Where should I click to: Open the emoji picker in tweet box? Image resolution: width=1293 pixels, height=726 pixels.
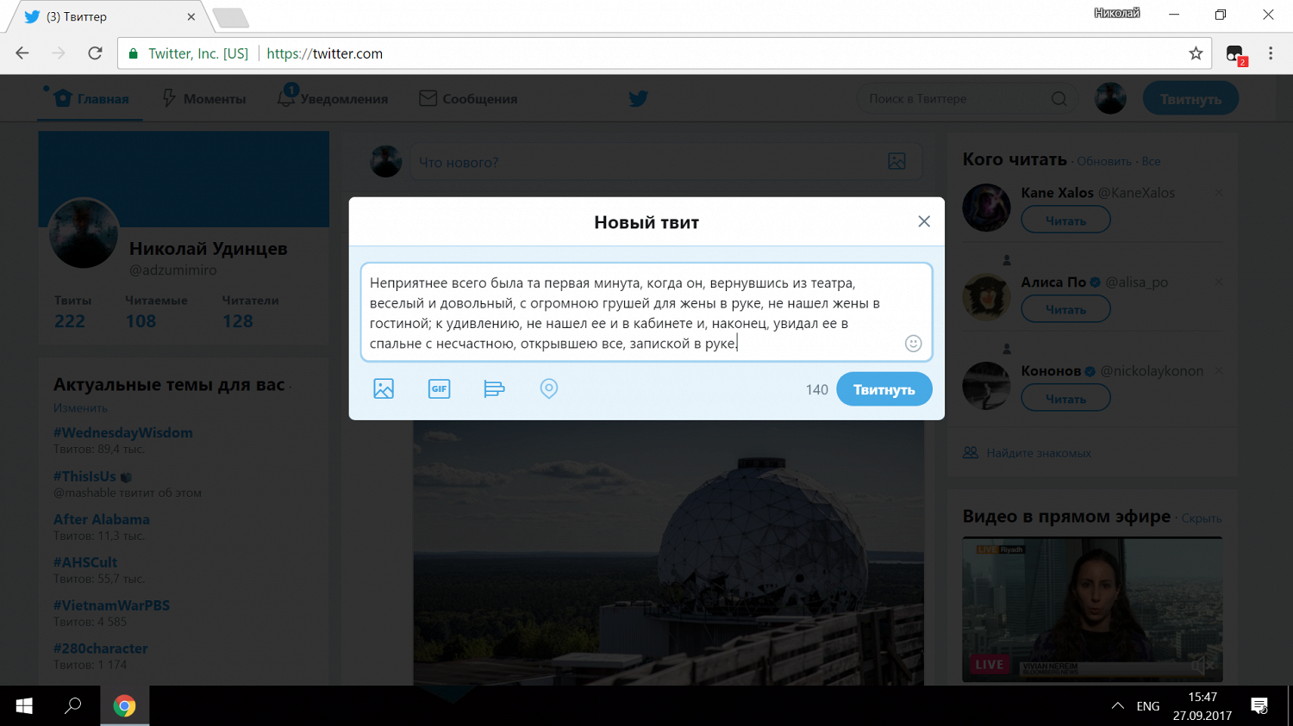pyautogui.click(x=913, y=344)
